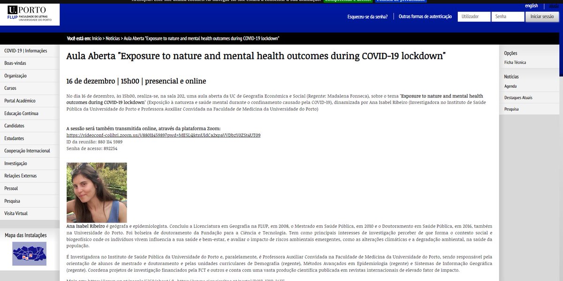Screen dimensions: 563x281
Task: Click Ana Isabel Ribeiro's photo
Action: pos(97,192)
